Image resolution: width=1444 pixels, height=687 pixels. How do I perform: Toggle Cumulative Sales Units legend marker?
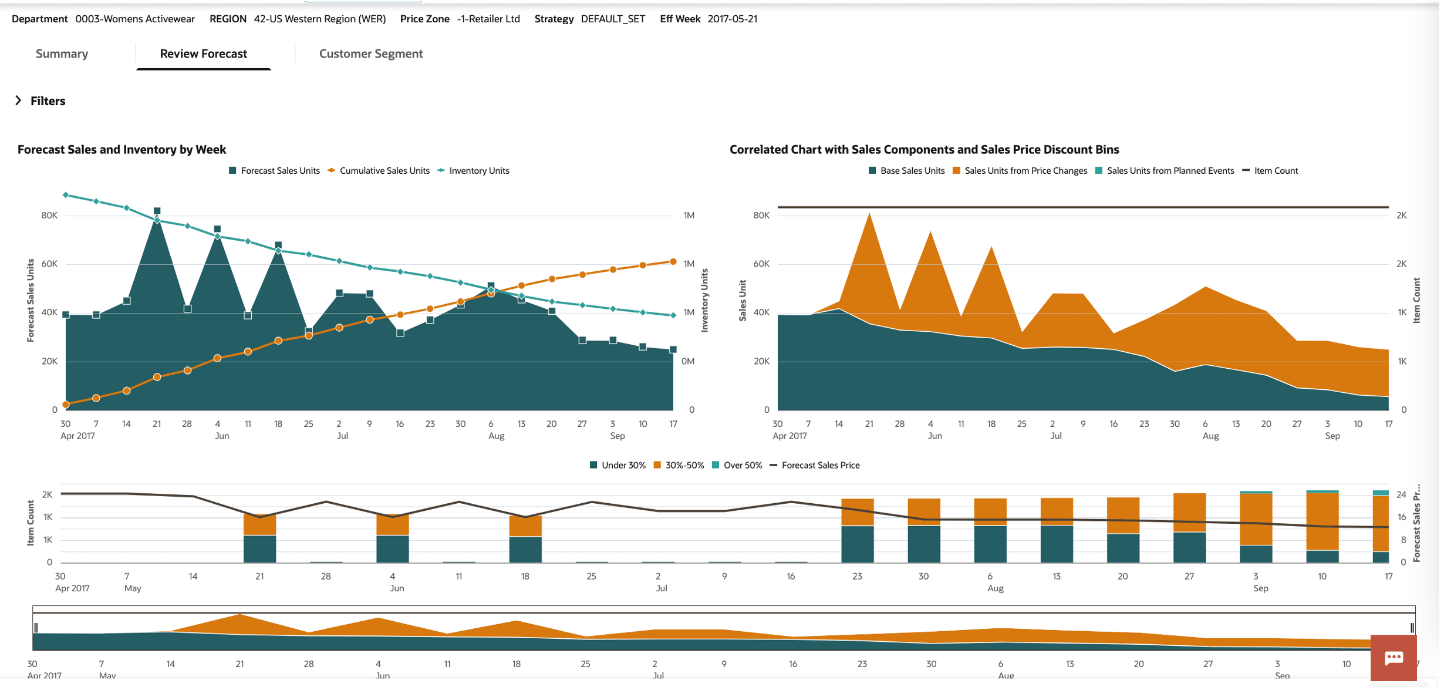click(332, 171)
